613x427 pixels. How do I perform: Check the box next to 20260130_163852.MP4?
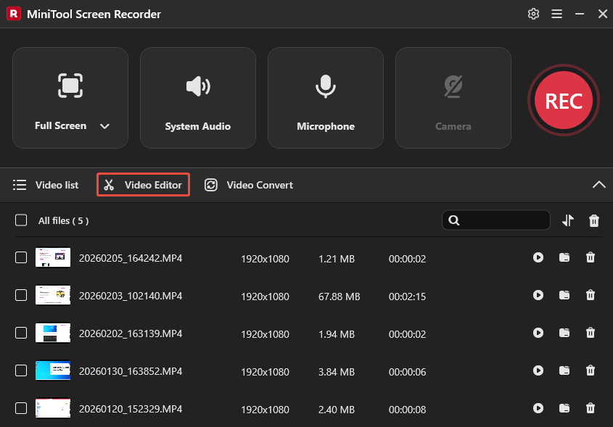(x=21, y=370)
